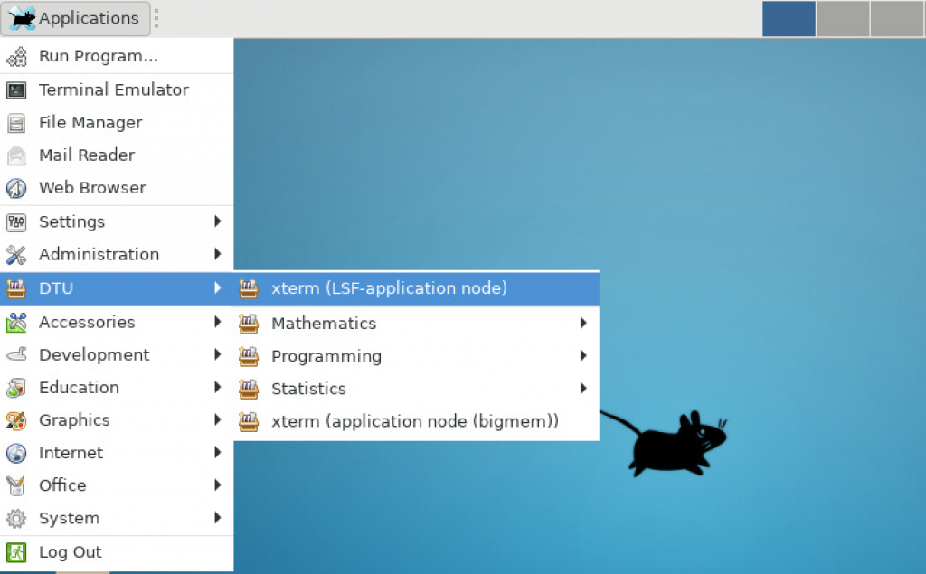Expand the Programming submenu

coord(584,355)
